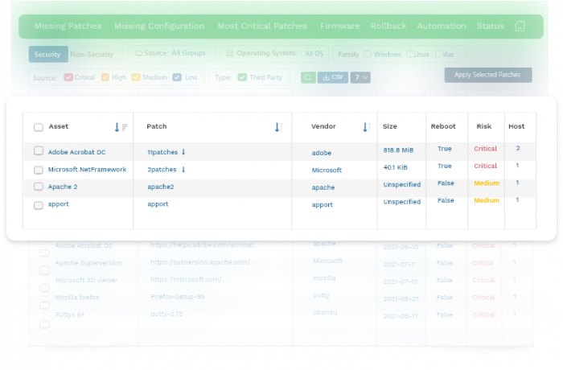Viewport: 563px width, 370px height.
Task: Click the 40.1 KiB size value
Action: click(x=396, y=167)
